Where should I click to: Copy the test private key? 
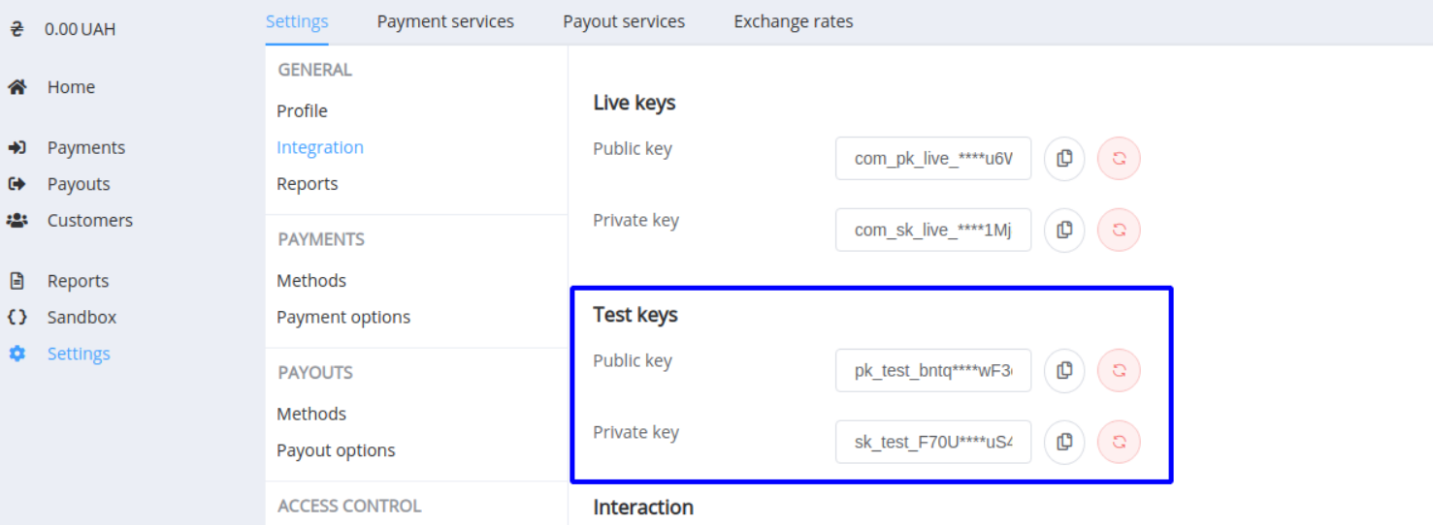(x=1064, y=442)
